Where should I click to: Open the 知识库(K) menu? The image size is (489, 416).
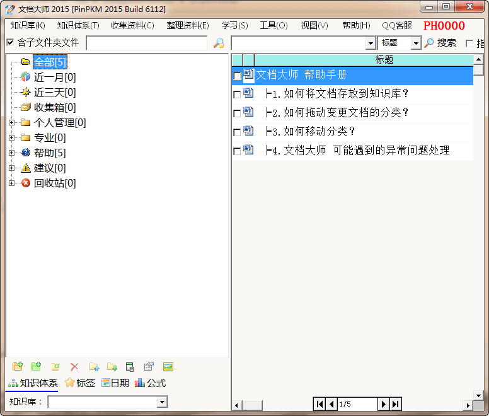(28, 25)
